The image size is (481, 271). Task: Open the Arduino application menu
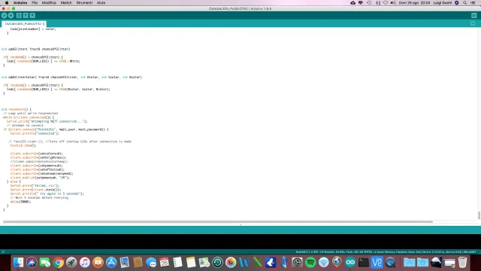[x=20, y=3]
